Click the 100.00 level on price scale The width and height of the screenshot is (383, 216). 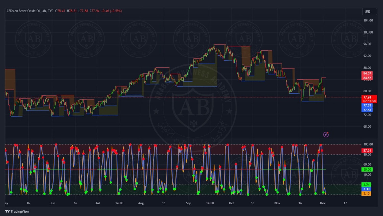coord(368,32)
